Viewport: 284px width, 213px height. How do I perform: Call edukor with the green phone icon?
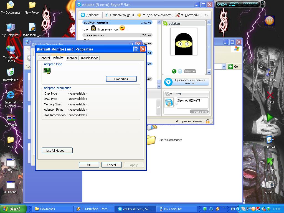point(174,71)
